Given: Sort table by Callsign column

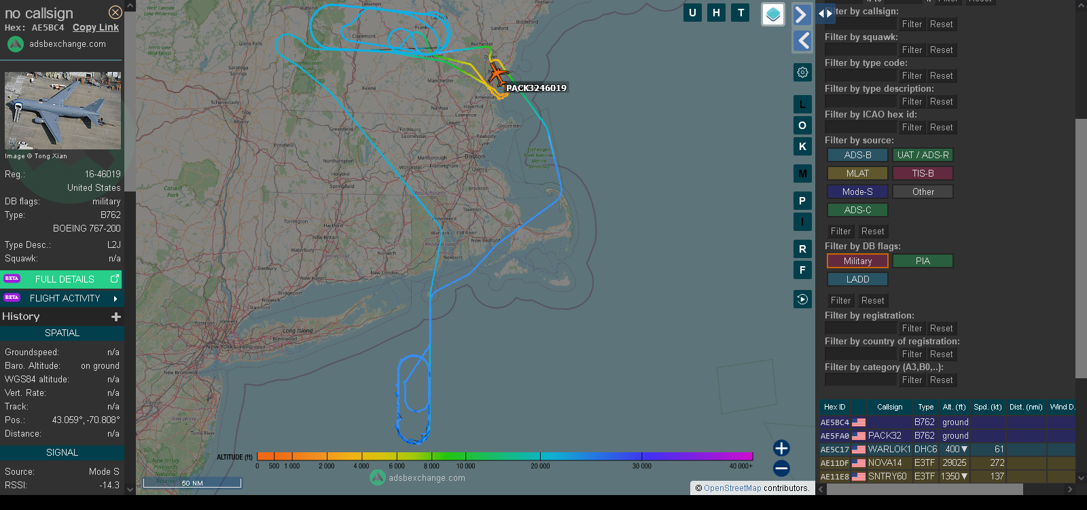Looking at the screenshot, I should 890,407.
